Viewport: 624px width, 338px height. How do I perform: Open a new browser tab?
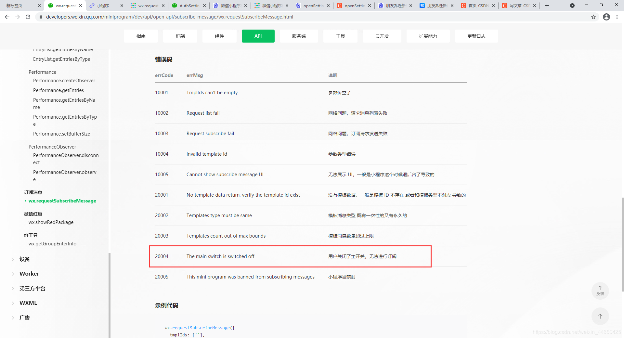coord(547,6)
